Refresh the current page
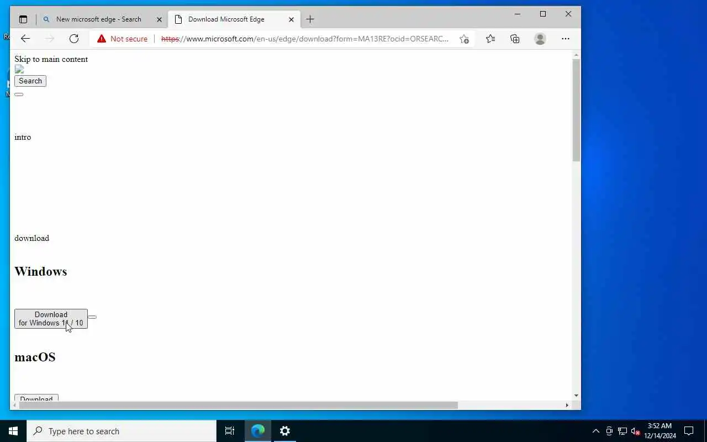Viewport: 707px width, 442px height. click(x=74, y=39)
